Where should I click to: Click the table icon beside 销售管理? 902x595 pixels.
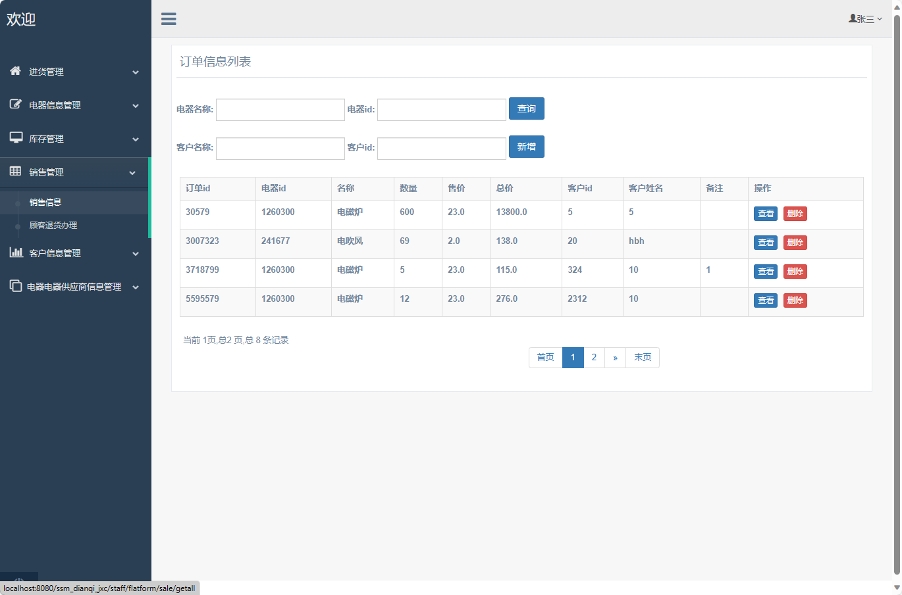coord(16,172)
